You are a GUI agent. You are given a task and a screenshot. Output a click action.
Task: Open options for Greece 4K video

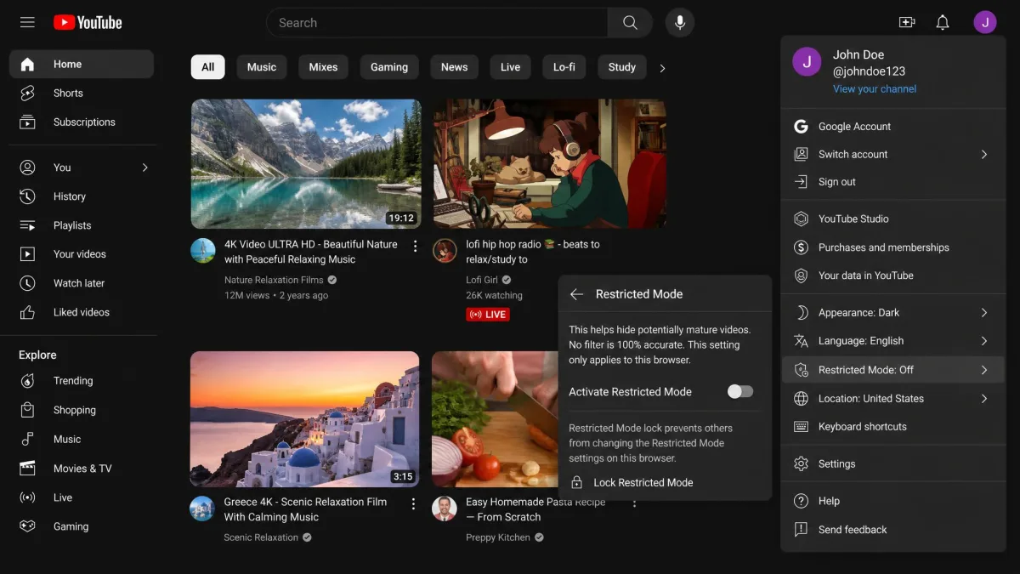click(414, 504)
